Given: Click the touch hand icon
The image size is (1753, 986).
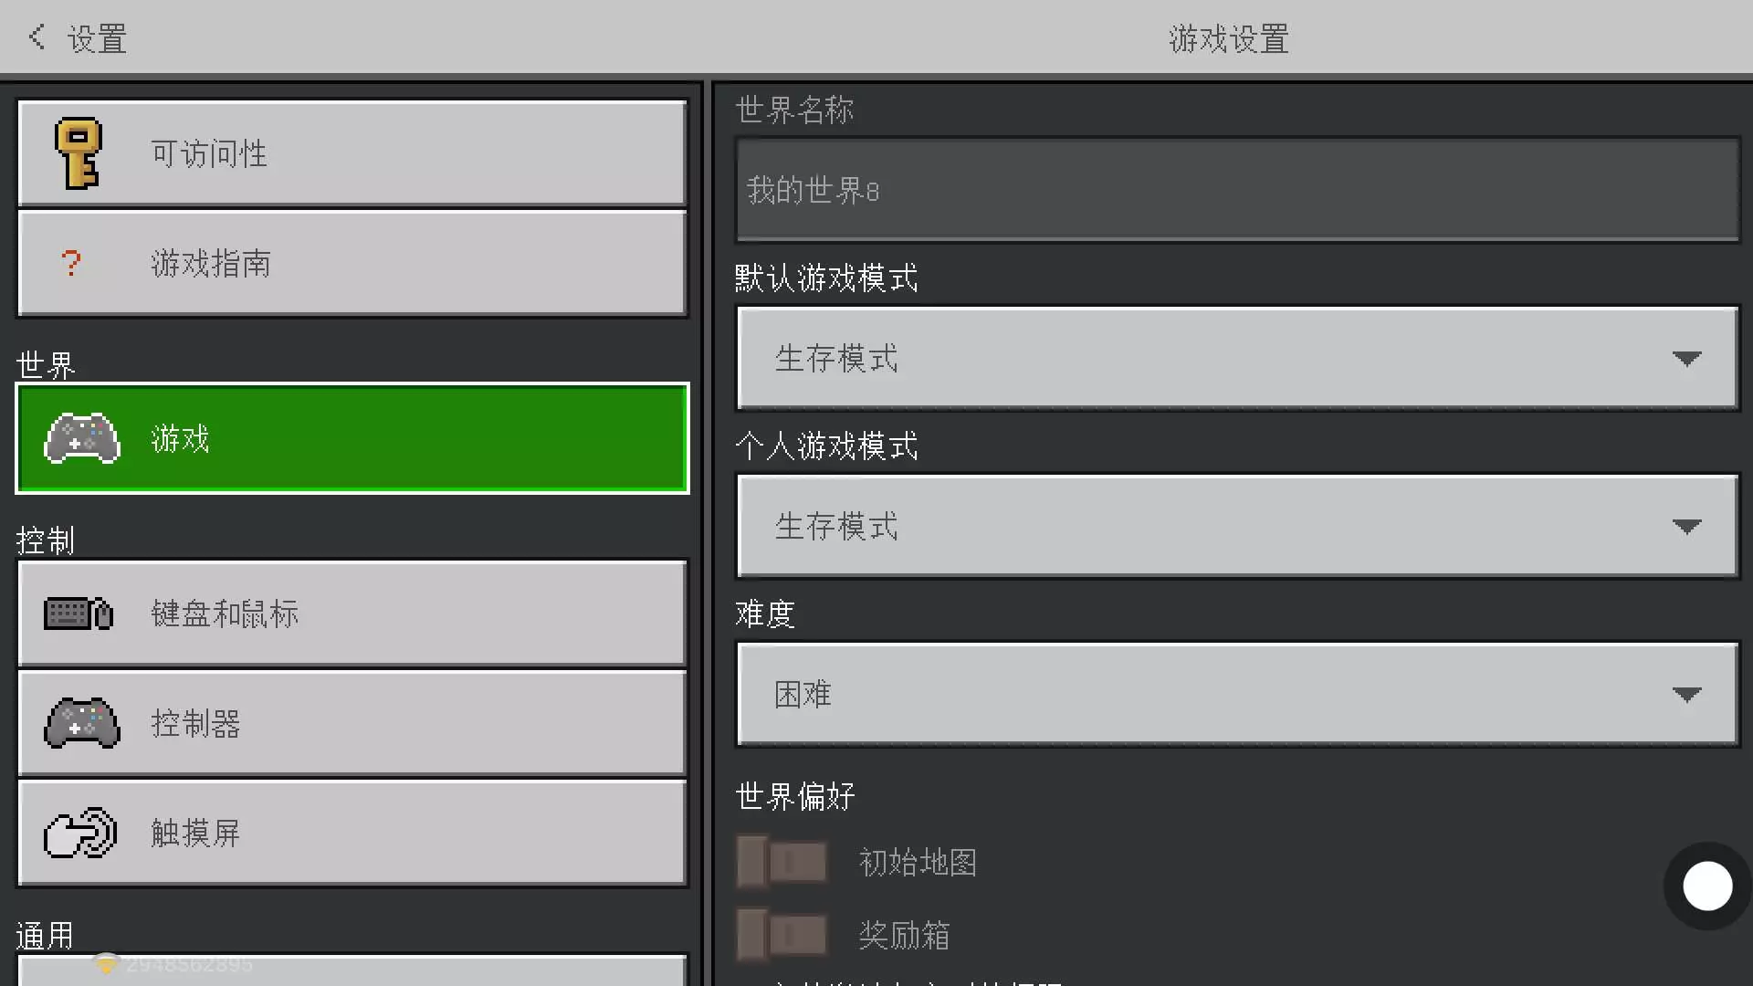Looking at the screenshot, I should [x=80, y=833].
